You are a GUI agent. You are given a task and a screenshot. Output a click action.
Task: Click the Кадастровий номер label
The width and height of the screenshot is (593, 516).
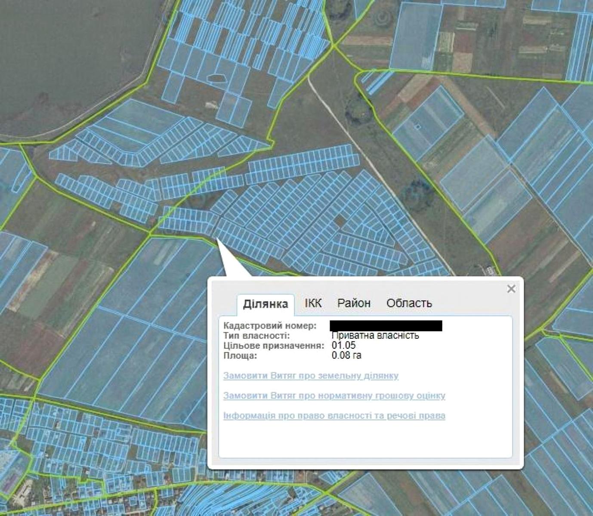point(270,326)
